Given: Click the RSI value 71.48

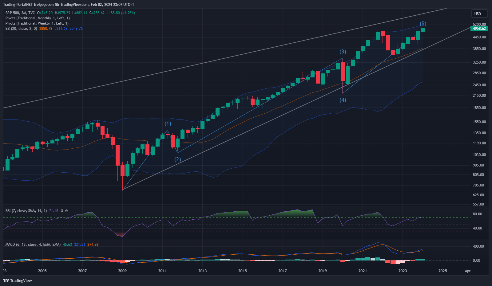Looking at the screenshot, I should [x=54, y=211].
